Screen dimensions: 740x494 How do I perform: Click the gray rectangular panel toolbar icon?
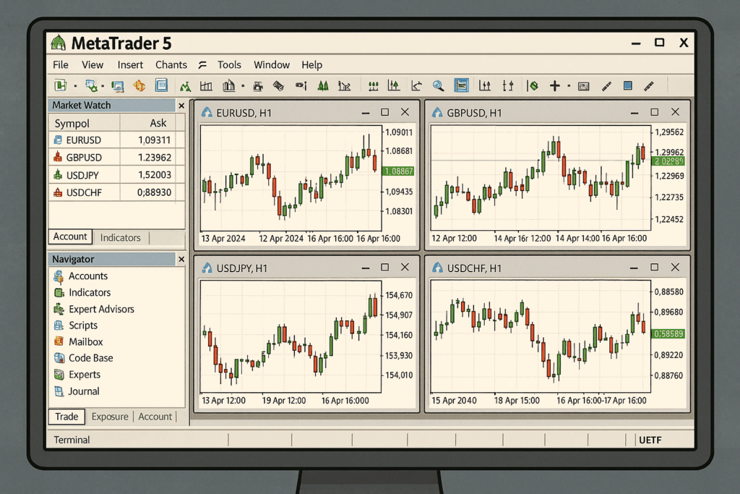(x=584, y=86)
